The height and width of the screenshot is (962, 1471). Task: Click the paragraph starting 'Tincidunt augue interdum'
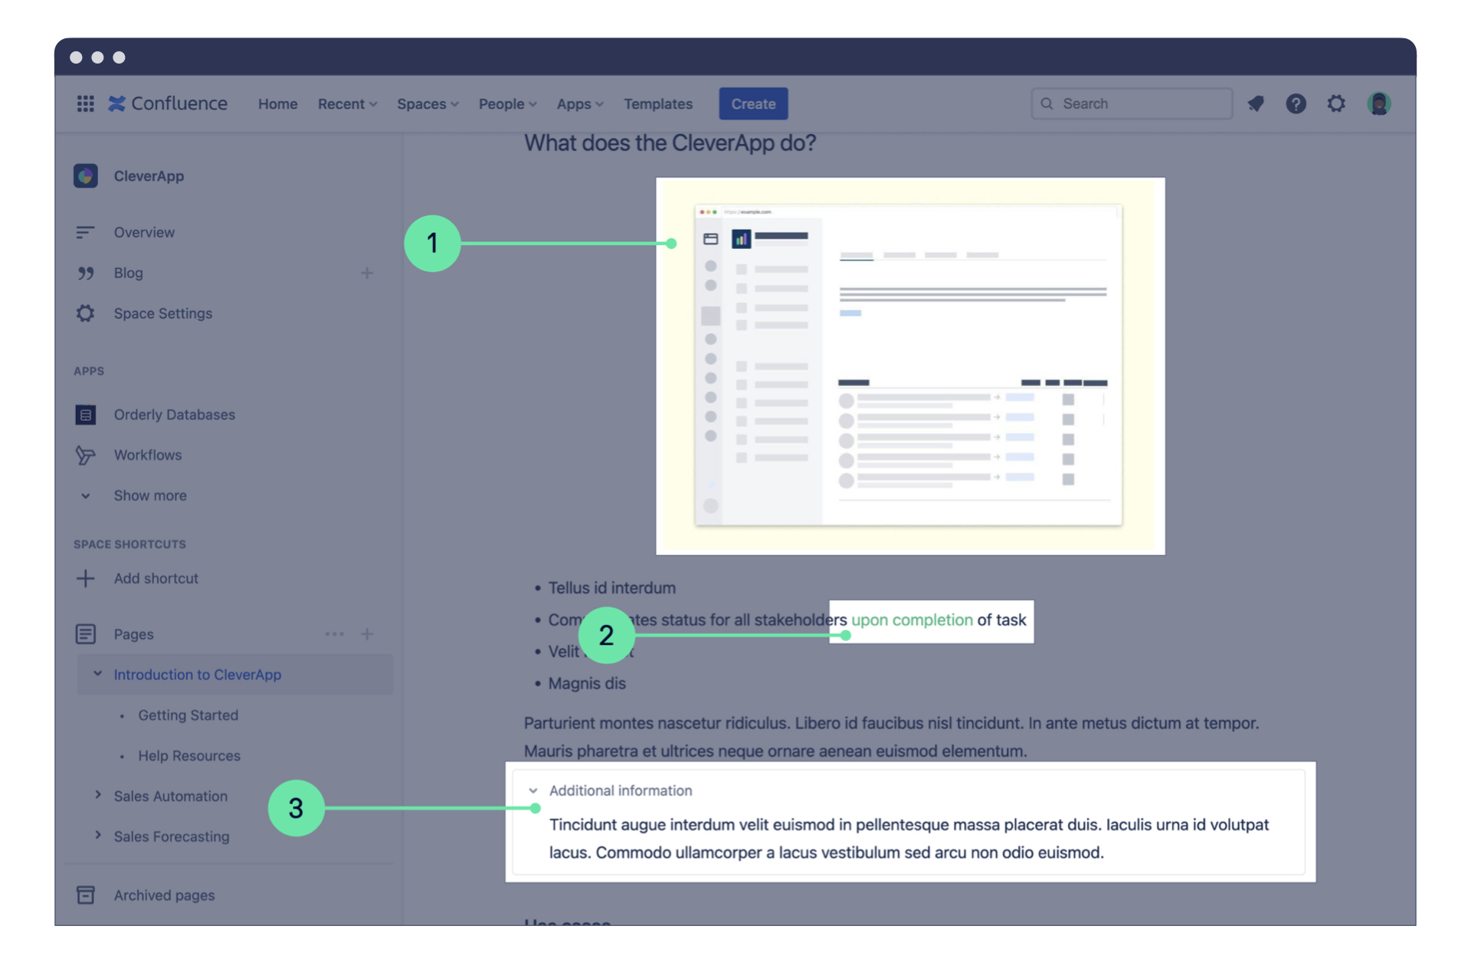pos(909,839)
